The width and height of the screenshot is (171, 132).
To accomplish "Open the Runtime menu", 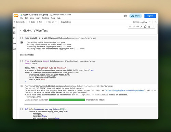I will (45, 18).
